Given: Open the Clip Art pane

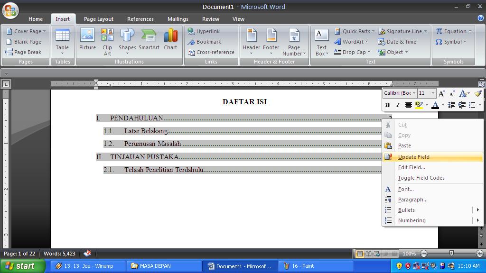Looking at the screenshot, I should tap(107, 42).
